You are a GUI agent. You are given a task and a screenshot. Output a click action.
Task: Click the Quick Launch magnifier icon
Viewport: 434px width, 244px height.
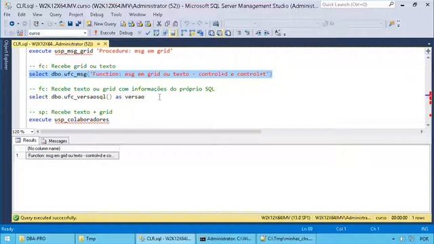391,4
